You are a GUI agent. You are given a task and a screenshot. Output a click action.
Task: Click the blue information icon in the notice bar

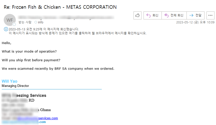(x=6, y=29)
